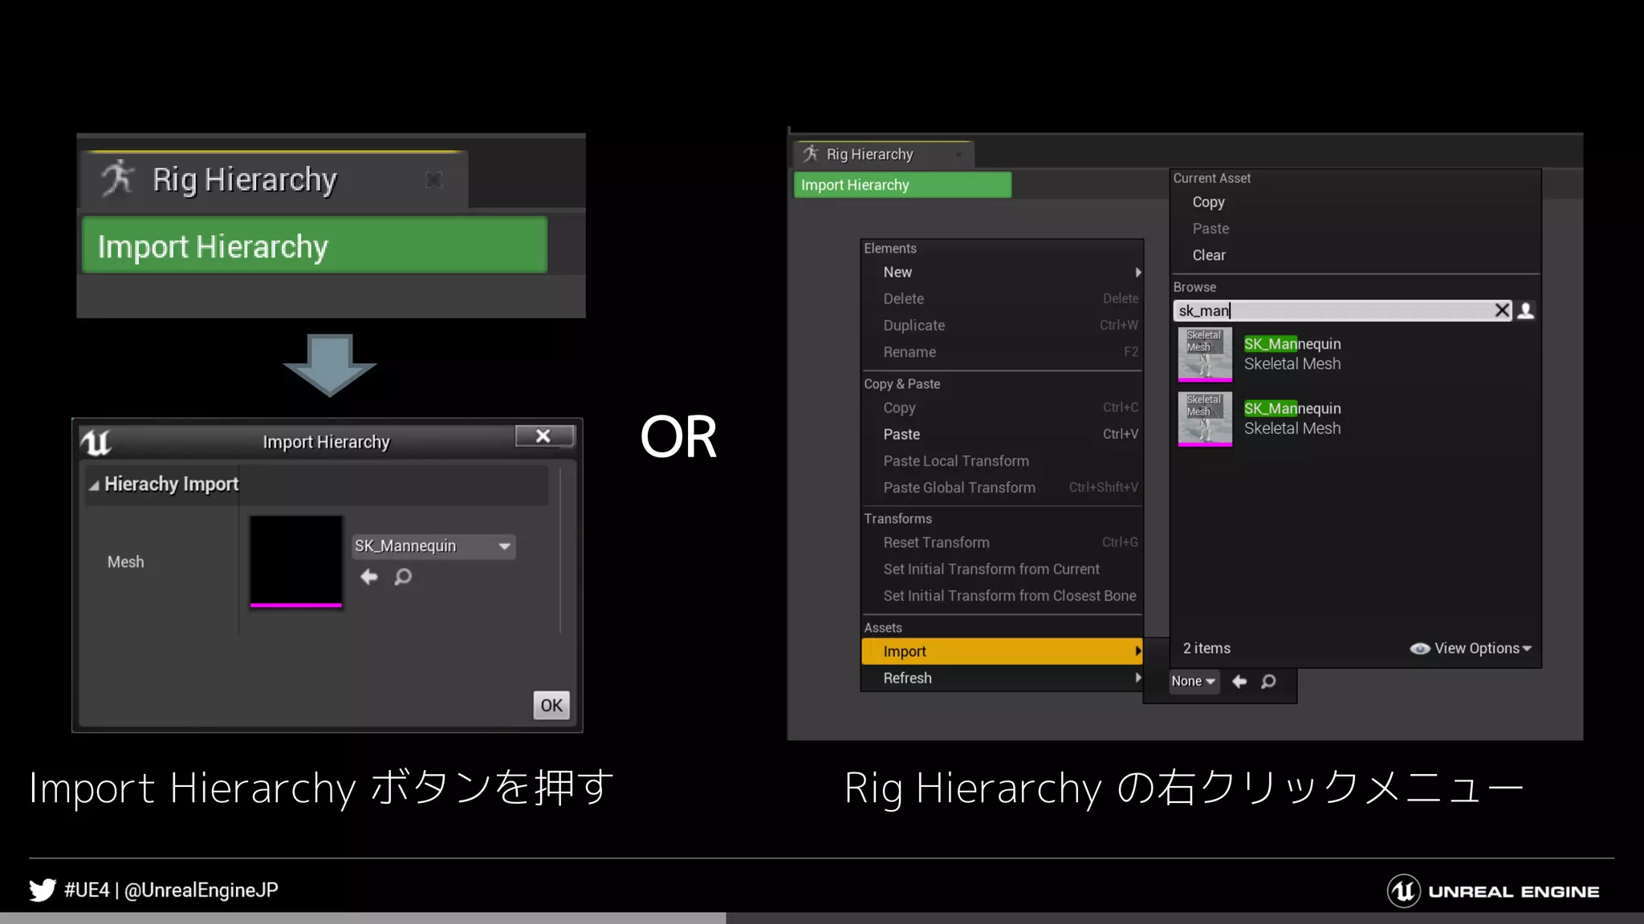Screen dimensions: 1644x924
Task: Click OK in the Import Hierarchy dialog
Action: 551,705
